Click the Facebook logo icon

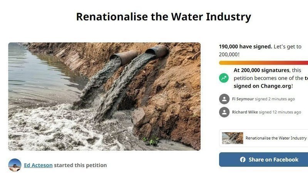pos(243,160)
